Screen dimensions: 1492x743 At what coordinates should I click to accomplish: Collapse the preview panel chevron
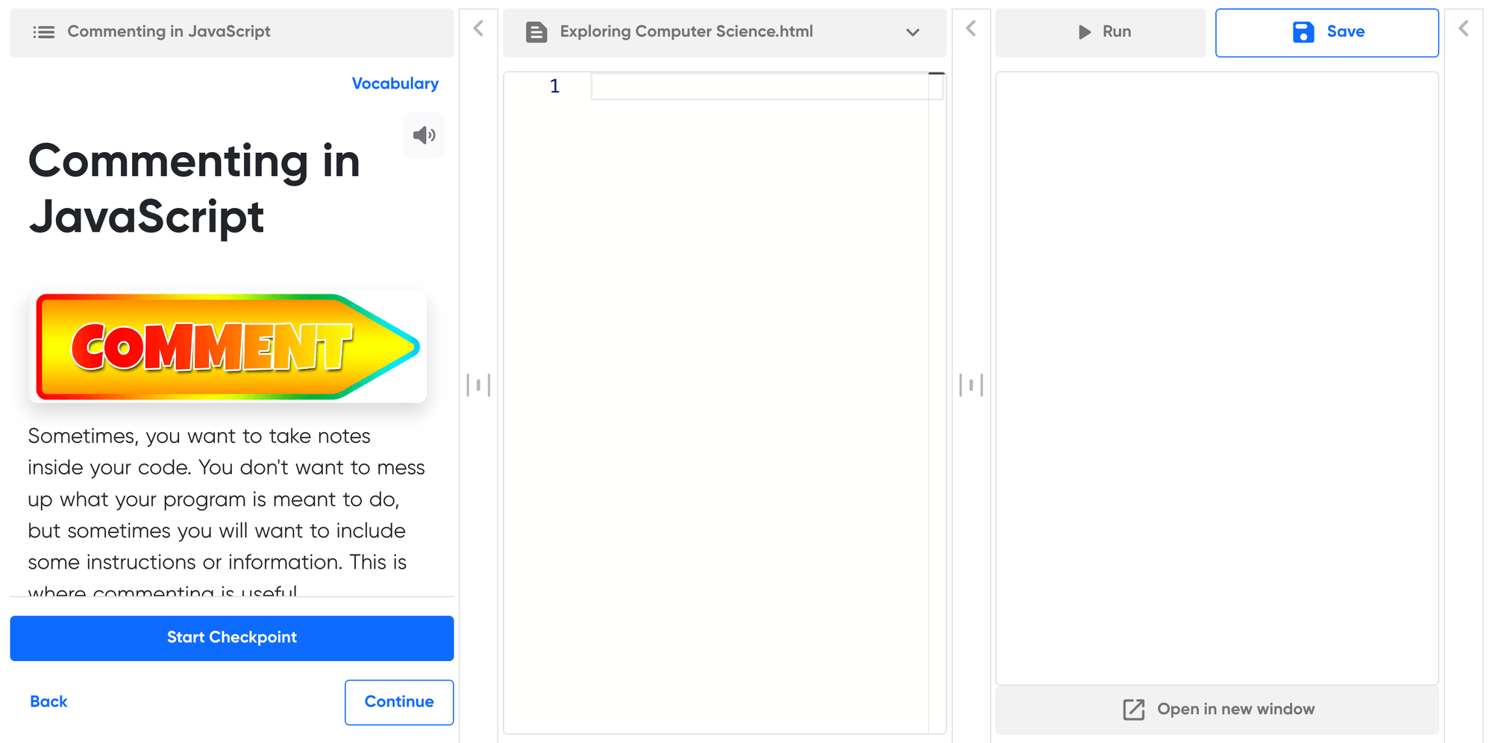pos(1463,29)
